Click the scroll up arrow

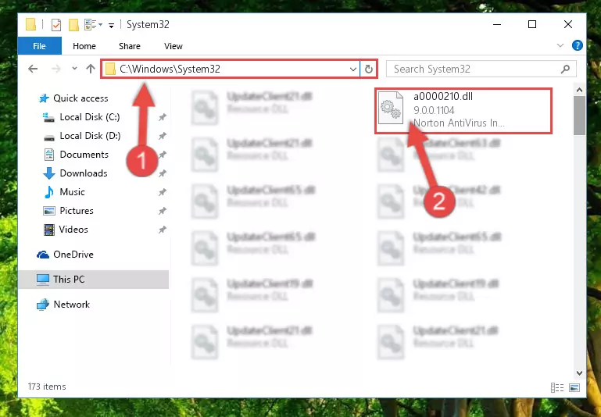pyautogui.click(x=580, y=91)
